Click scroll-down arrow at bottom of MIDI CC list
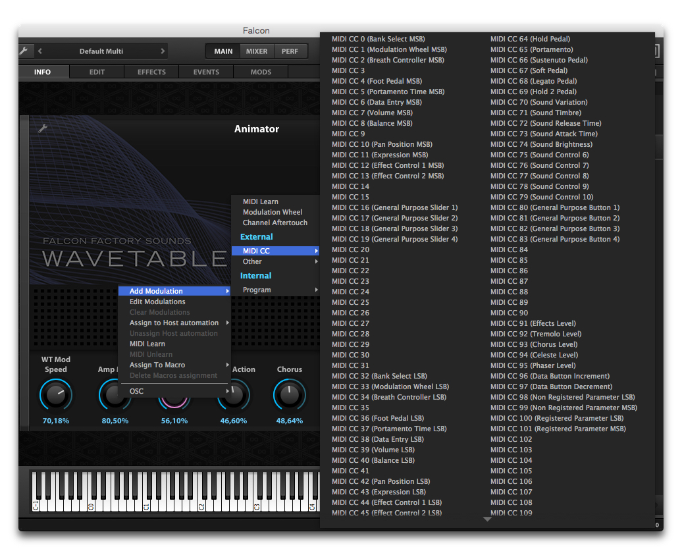The width and height of the screenshot is (682, 555). coord(487,519)
